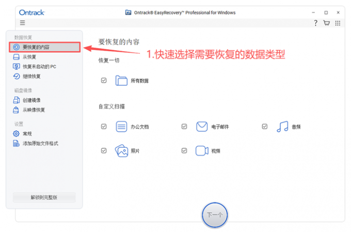
Task: Click the 恢复一切 section label
Action: click(109, 60)
